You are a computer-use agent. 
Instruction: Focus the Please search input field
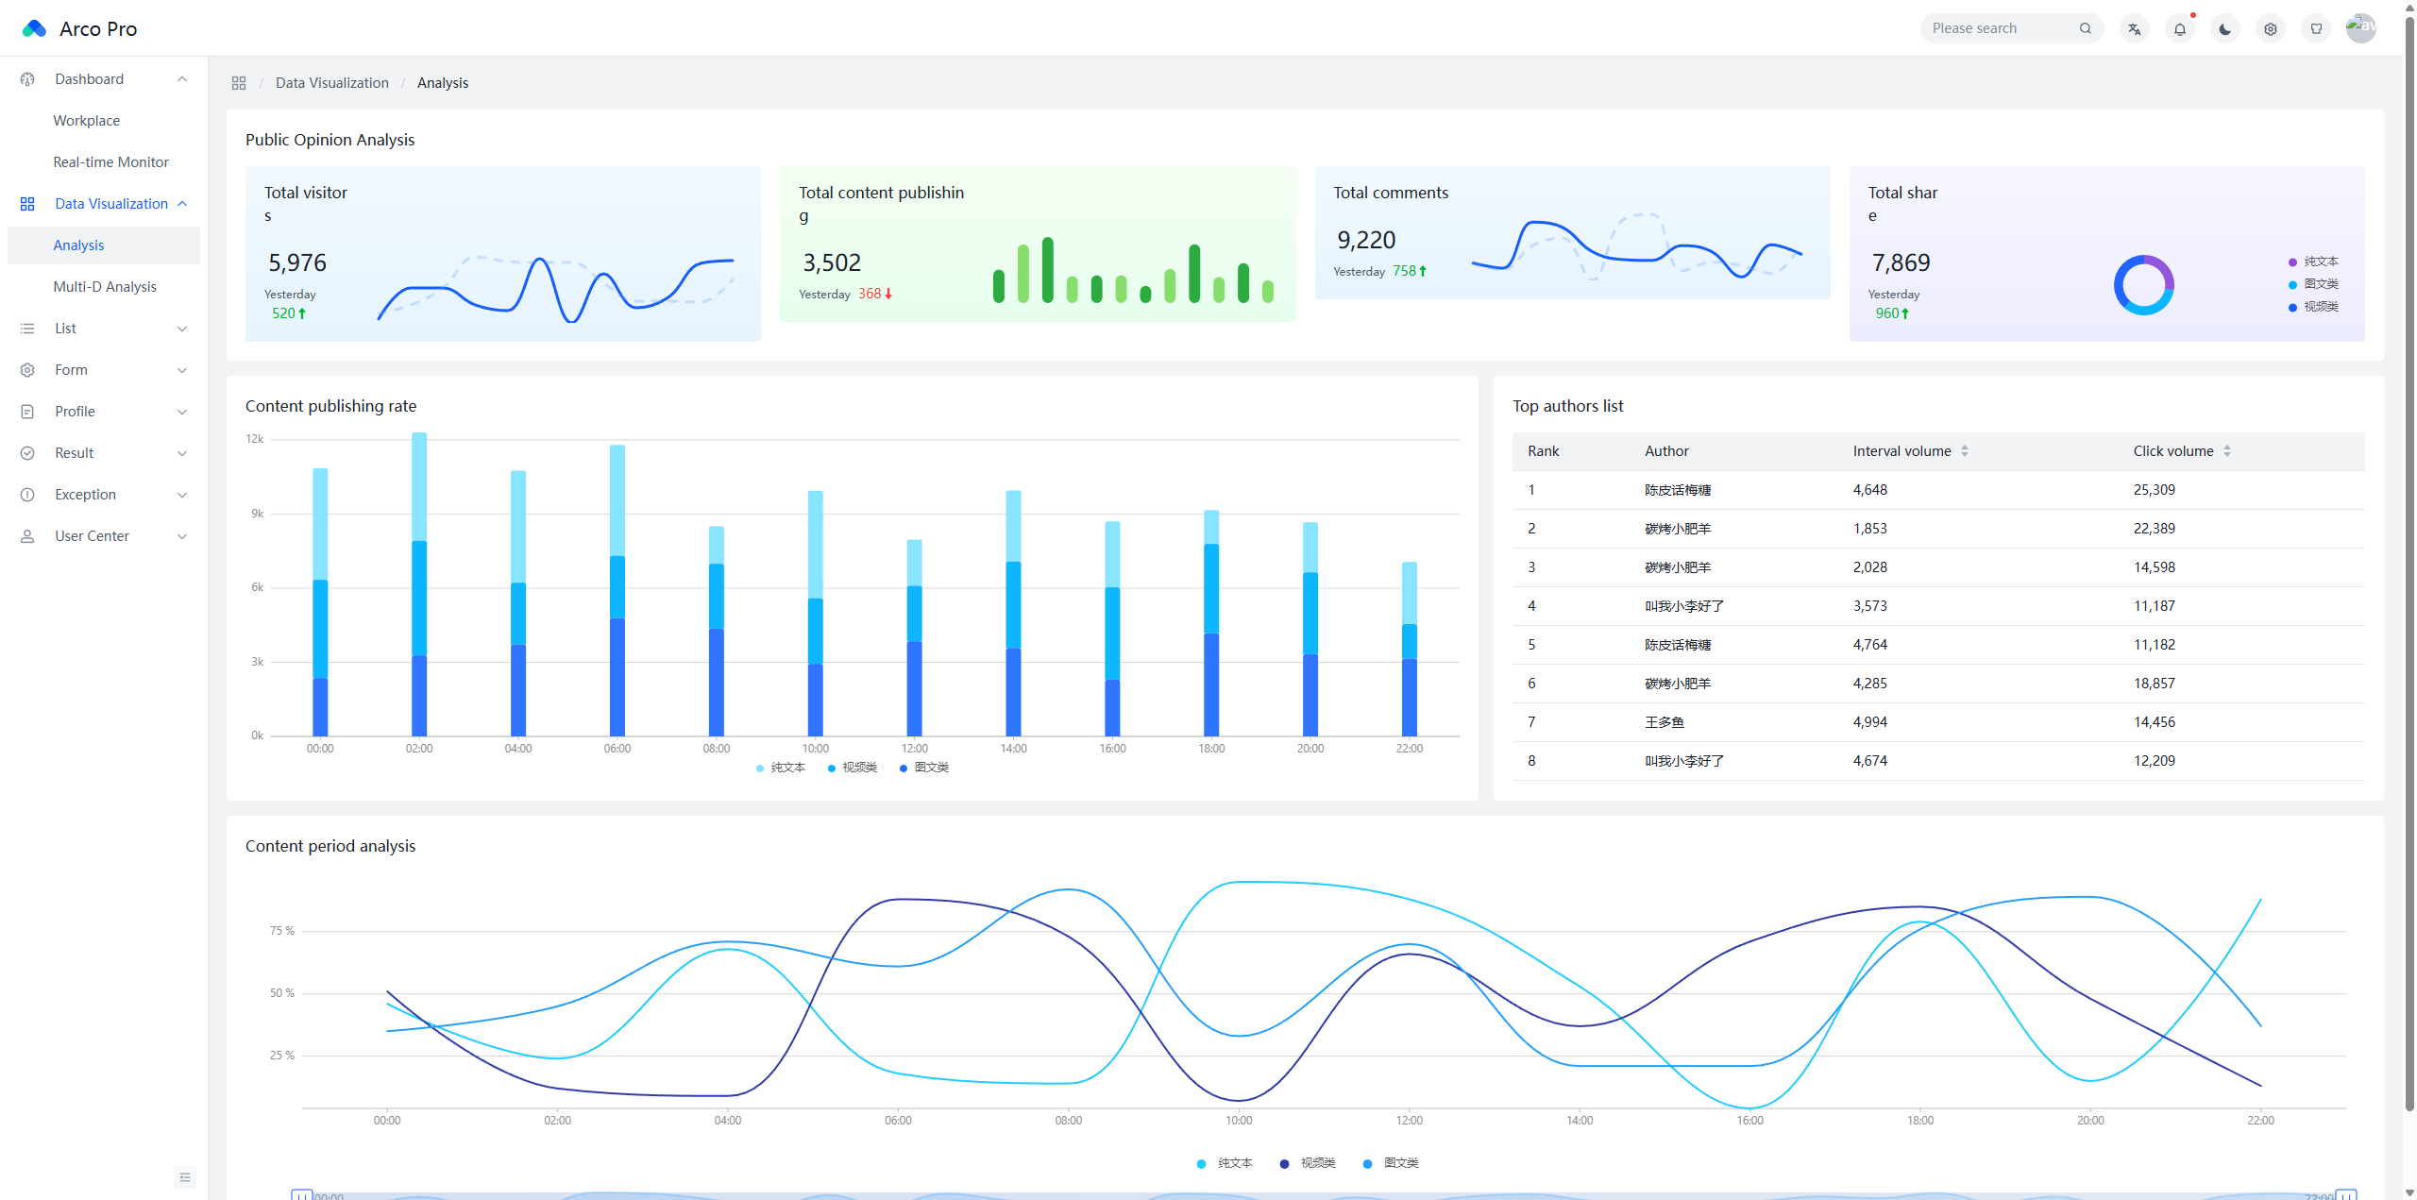[2000, 28]
